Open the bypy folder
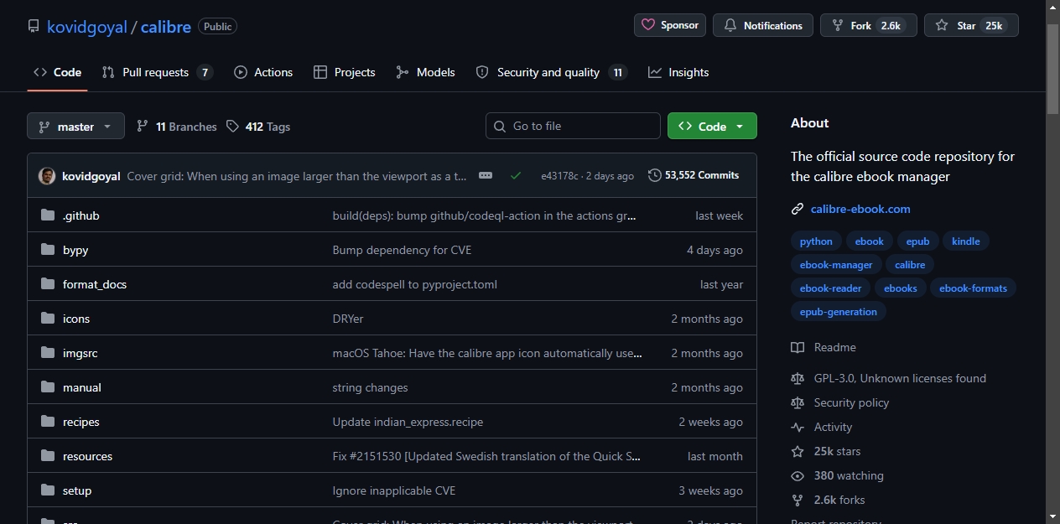The width and height of the screenshot is (1060, 524). (75, 250)
